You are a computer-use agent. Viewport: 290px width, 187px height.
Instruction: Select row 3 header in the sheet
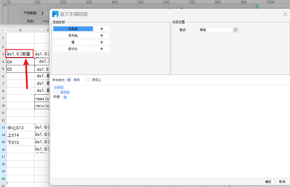[x=3, y=54]
